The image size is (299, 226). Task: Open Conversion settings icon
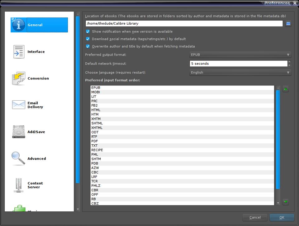18,79
